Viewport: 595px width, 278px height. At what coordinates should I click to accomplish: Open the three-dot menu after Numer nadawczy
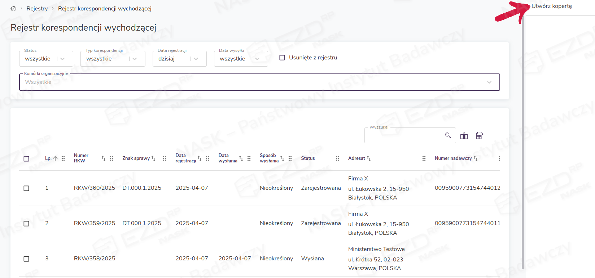tap(499, 158)
